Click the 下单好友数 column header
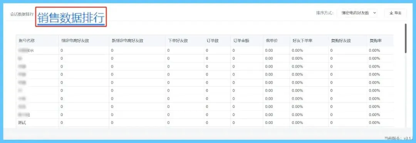This screenshot has height=143, width=416. pos(178,41)
